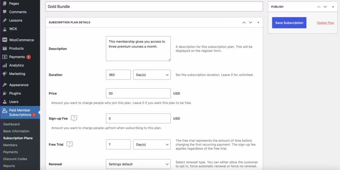The width and height of the screenshot is (340, 170).
Task: Open the Sign-up Fee help tooltip icon
Action: coord(74,118)
